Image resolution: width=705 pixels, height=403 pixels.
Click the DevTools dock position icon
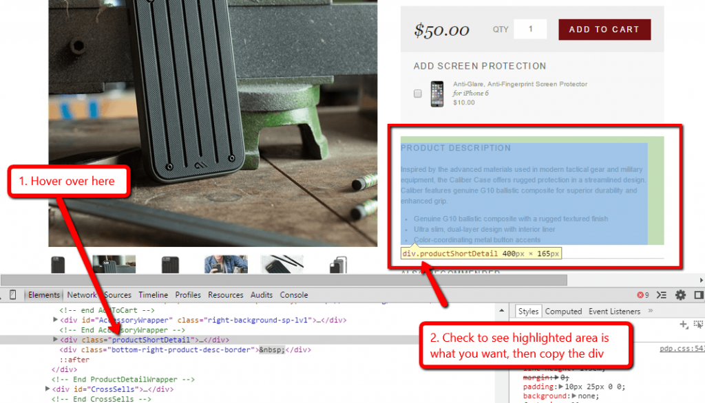(698, 295)
